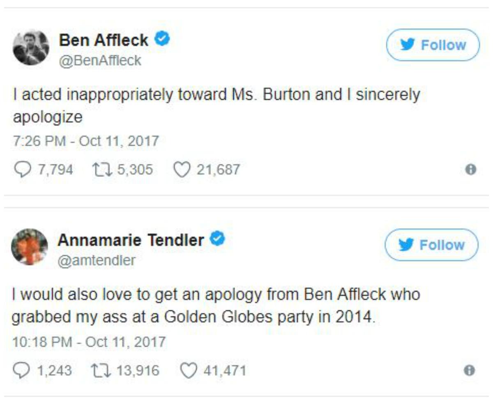Retweet Ben Affleck's apology tweet
This screenshot has width=493, height=404.
103,169
